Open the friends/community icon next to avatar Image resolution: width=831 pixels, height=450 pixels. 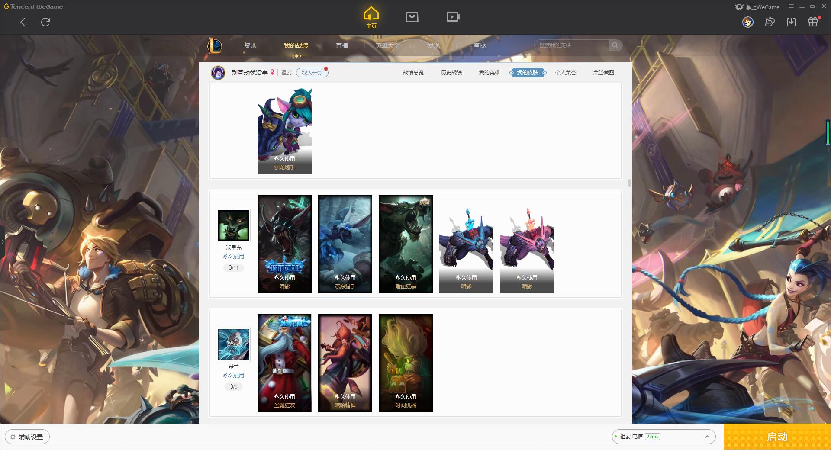point(770,22)
